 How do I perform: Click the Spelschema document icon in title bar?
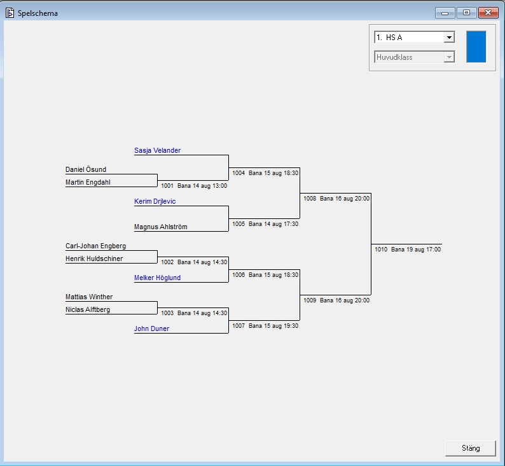[10, 13]
